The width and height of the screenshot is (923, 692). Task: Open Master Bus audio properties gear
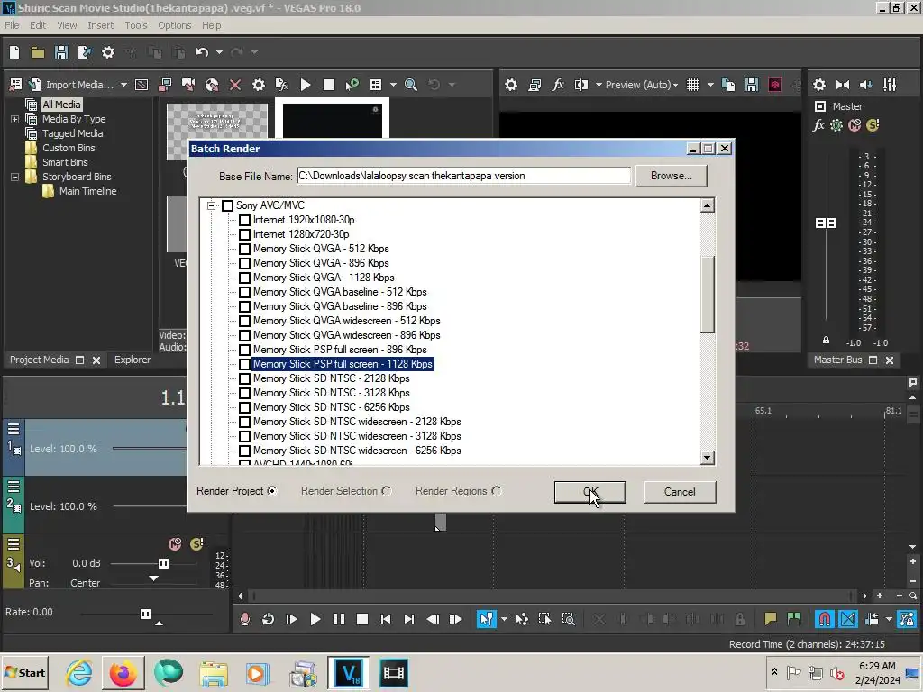coord(819,85)
